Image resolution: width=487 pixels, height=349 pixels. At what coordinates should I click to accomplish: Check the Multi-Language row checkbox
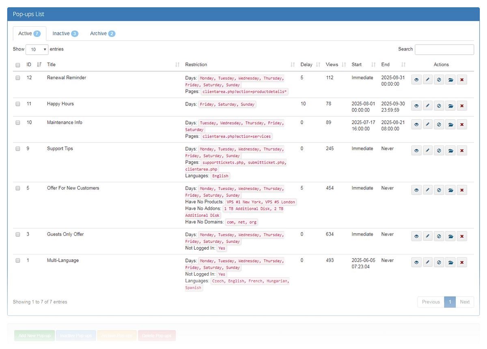18,261
